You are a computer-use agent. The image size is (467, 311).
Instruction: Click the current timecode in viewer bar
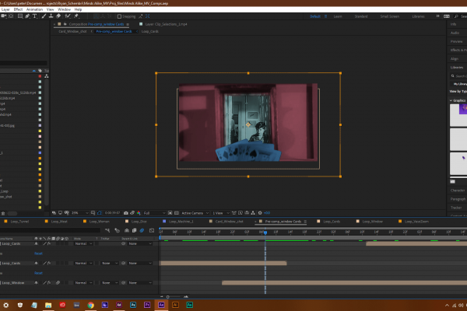(x=112, y=213)
